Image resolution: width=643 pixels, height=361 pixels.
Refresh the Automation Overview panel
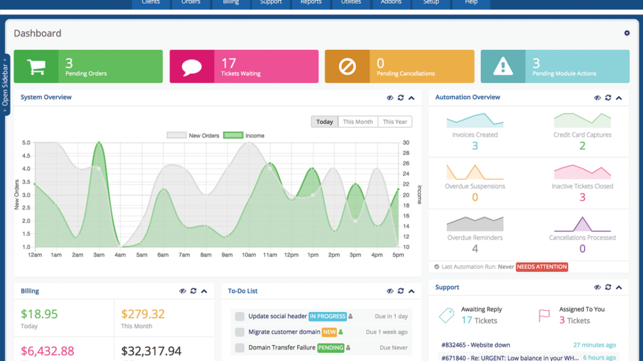click(x=607, y=97)
